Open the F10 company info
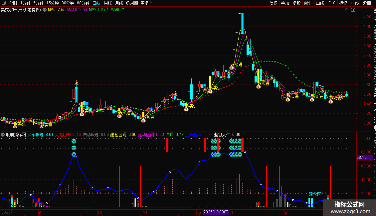 332,3
